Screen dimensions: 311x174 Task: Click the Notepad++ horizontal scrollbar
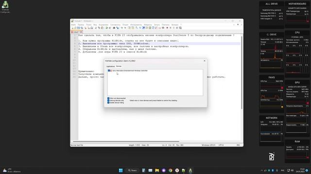[x=126, y=141]
